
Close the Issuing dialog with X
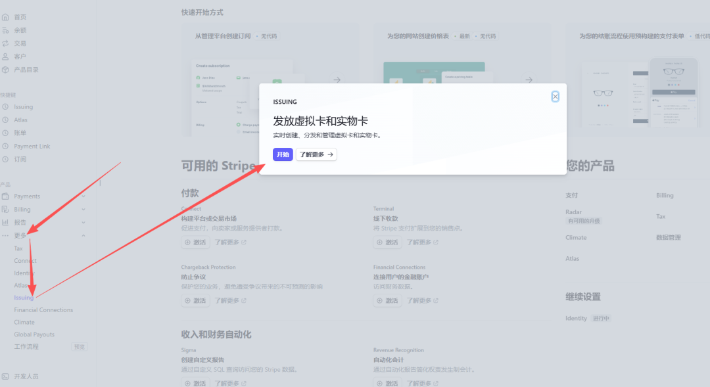click(x=555, y=97)
